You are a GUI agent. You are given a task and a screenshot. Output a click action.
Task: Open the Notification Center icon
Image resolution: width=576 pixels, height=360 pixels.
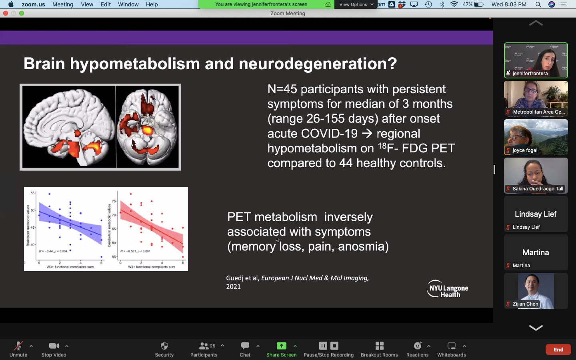(x=564, y=4)
